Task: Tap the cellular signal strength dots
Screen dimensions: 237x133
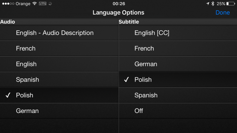Action: (x=8, y=4)
